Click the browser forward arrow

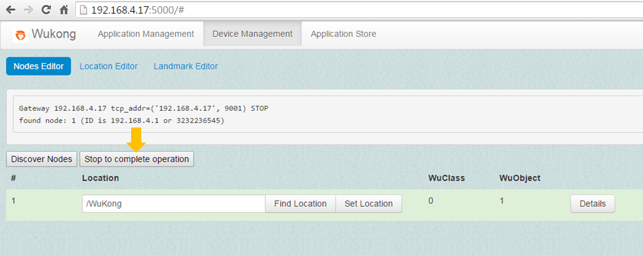coord(29,10)
